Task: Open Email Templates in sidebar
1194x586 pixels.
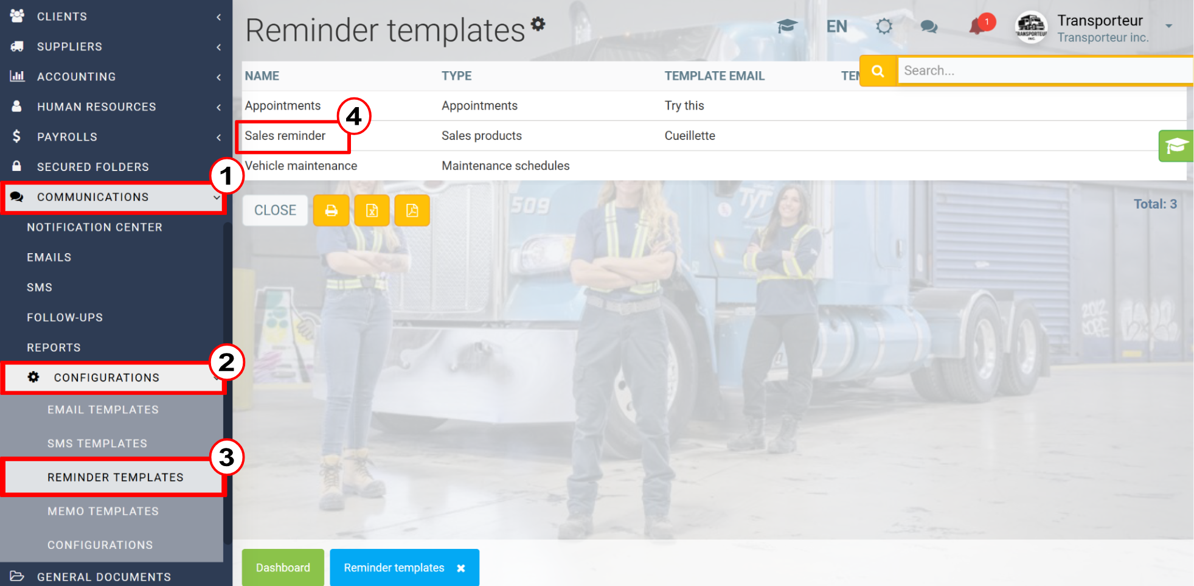Action: pos(103,410)
